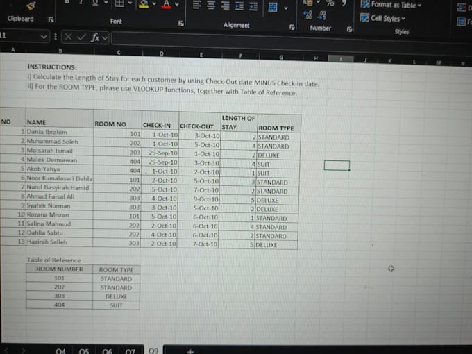The image size is (472, 354).
Task: Open the Cell Styles gallery
Action: point(382,18)
